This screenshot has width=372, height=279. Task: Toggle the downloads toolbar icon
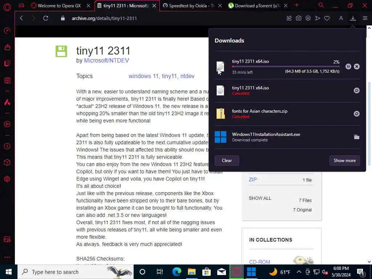tap(353, 18)
